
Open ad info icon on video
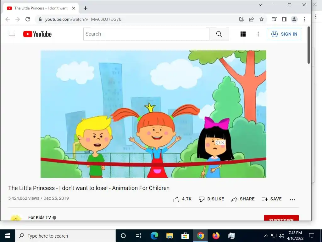[218, 142]
